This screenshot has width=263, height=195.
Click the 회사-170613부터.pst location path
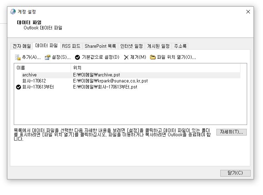pyautogui.click(x=105, y=87)
